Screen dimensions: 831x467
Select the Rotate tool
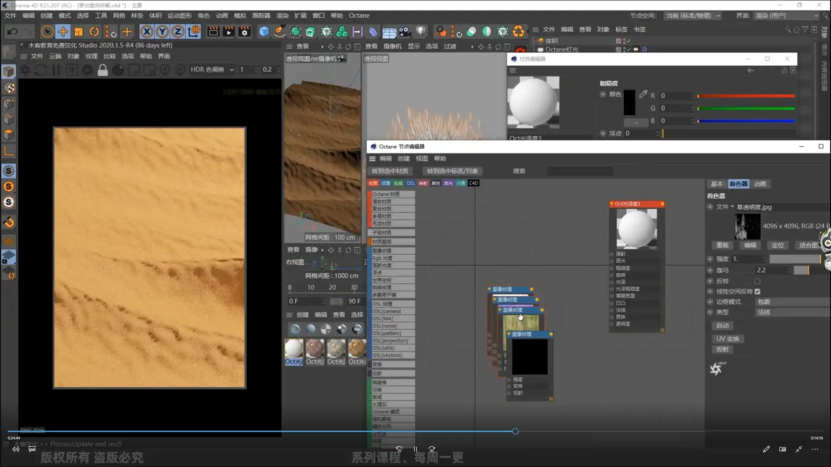(94, 32)
